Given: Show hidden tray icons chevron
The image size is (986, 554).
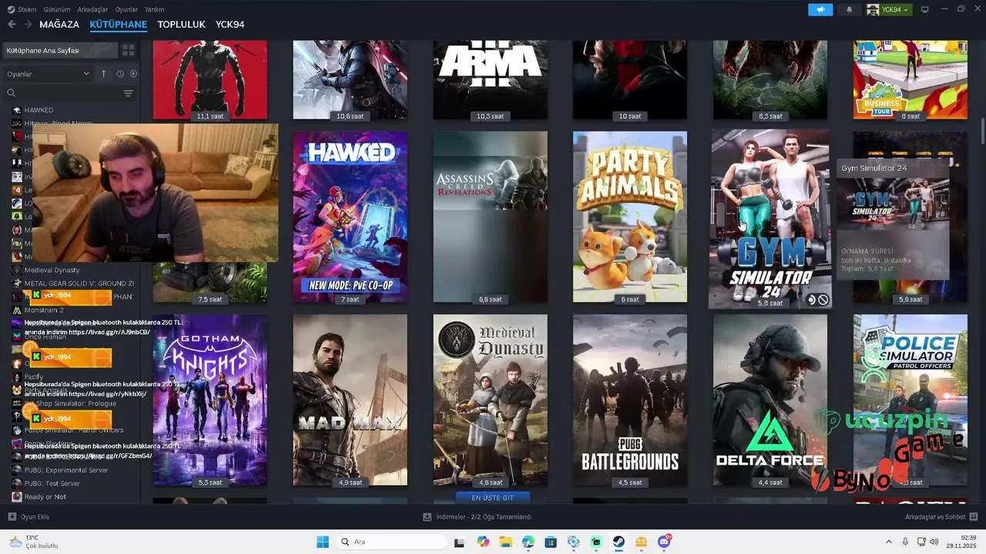Looking at the screenshot, I should (888, 542).
